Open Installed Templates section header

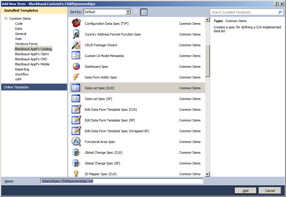tap(34, 10)
